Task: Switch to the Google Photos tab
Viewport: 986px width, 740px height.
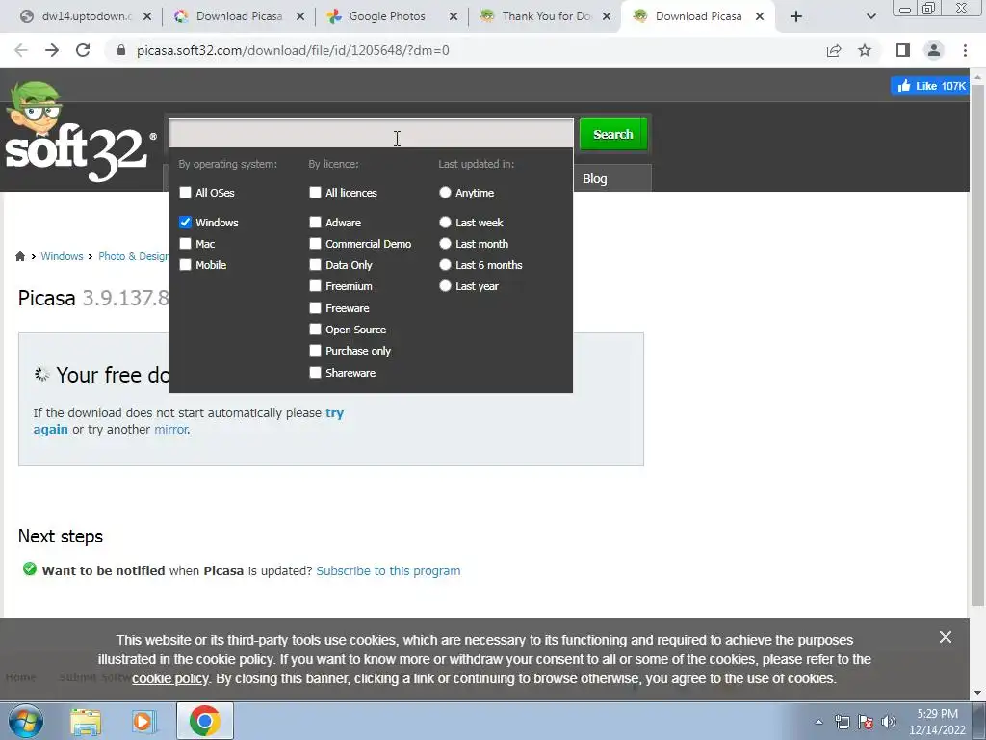Action: 387,16
